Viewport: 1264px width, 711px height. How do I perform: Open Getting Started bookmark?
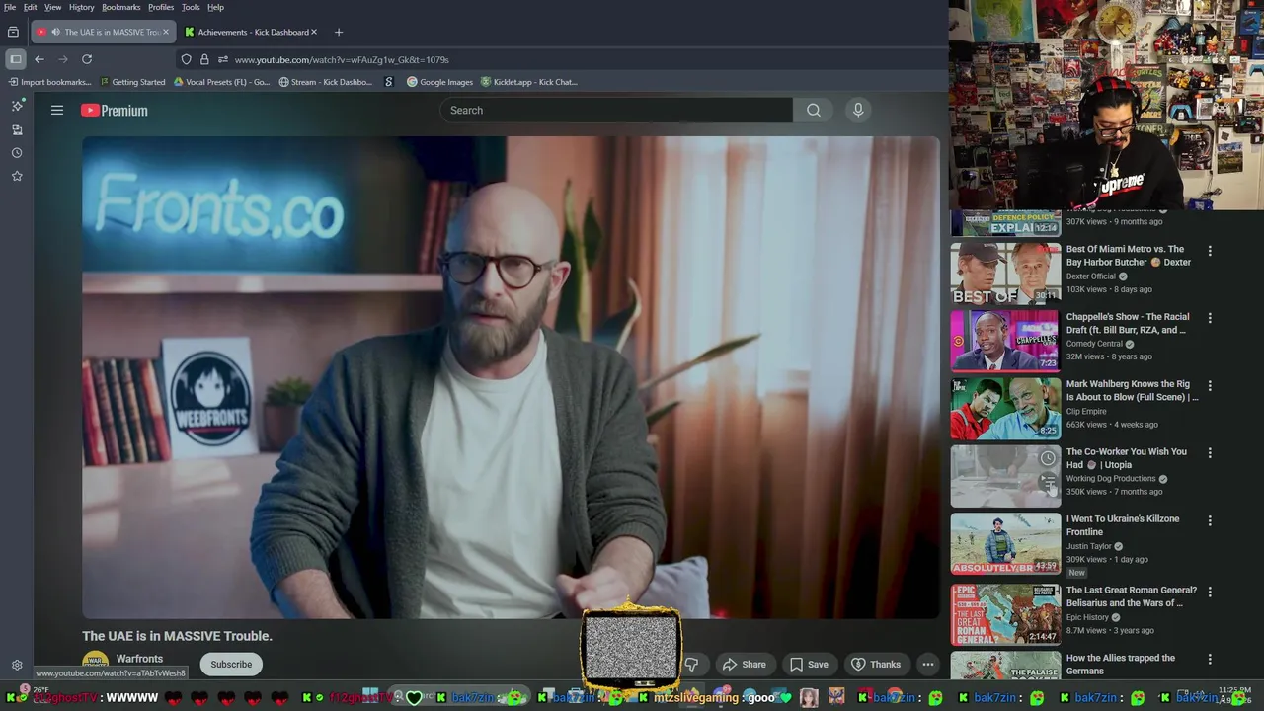tap(131, 82)
